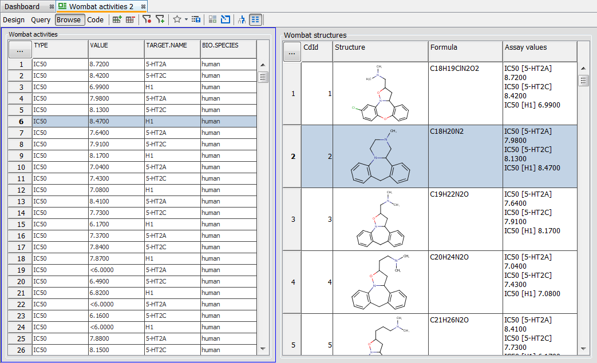Click the save list icon with blue disk
Image resolution: width=597 pixels, height=363 pixels.
click(x=196, y=19)
